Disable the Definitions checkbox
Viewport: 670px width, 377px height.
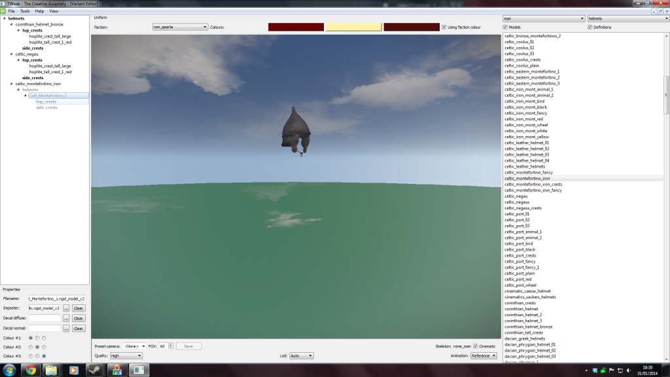point(590,27)
